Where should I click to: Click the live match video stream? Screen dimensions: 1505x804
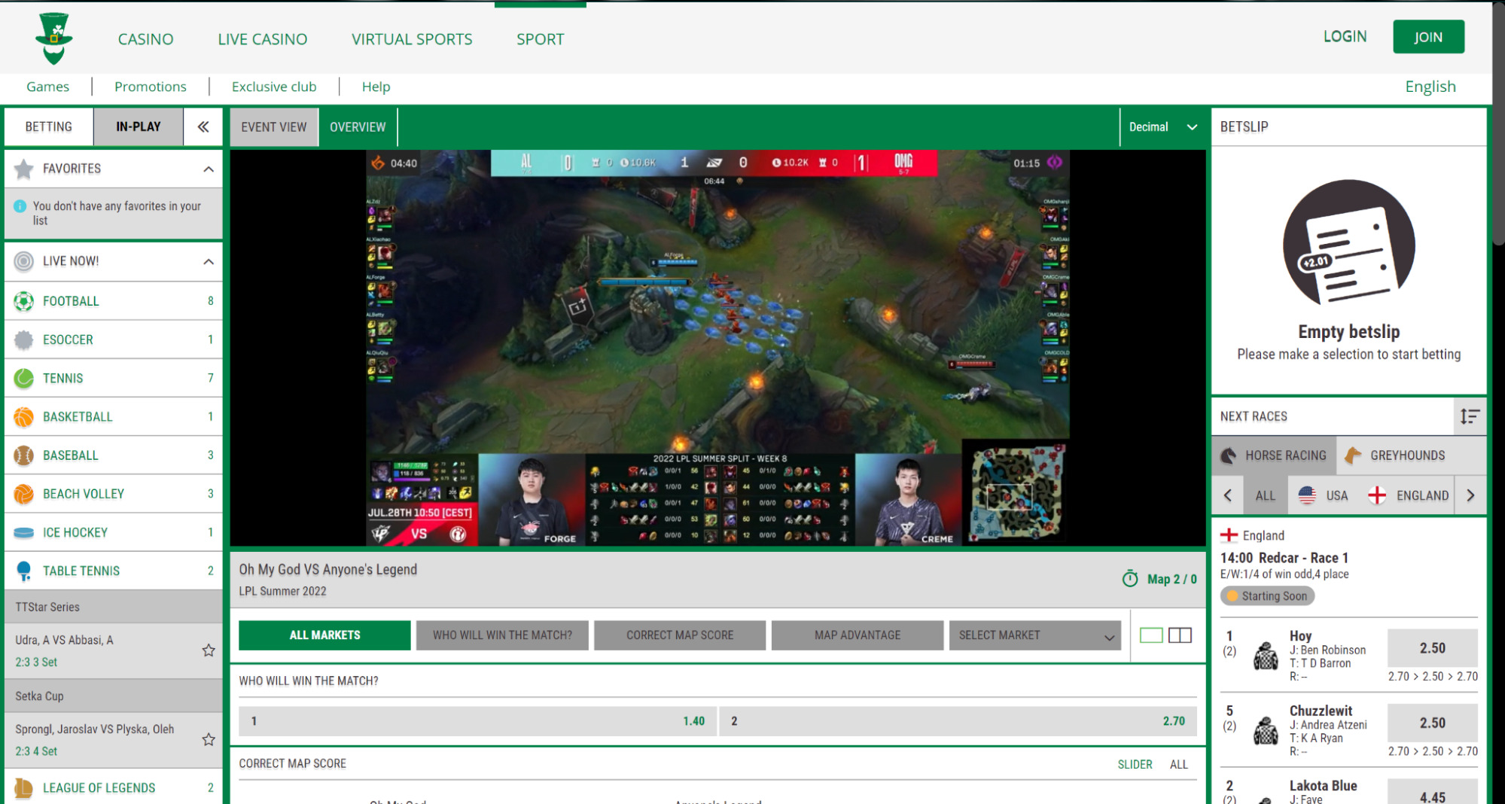point(717,348)
